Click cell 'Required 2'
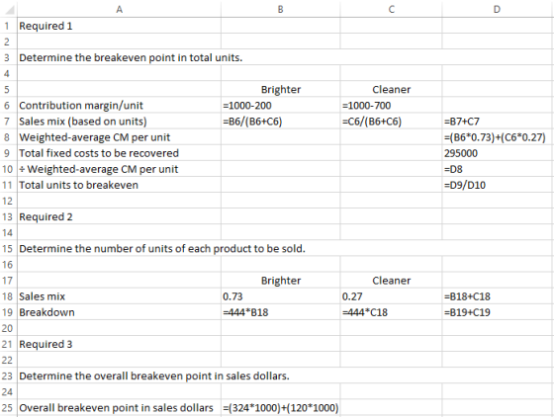The width and height of the screenshot is (554, 417). pyautogui.click(x=119, y=216)
